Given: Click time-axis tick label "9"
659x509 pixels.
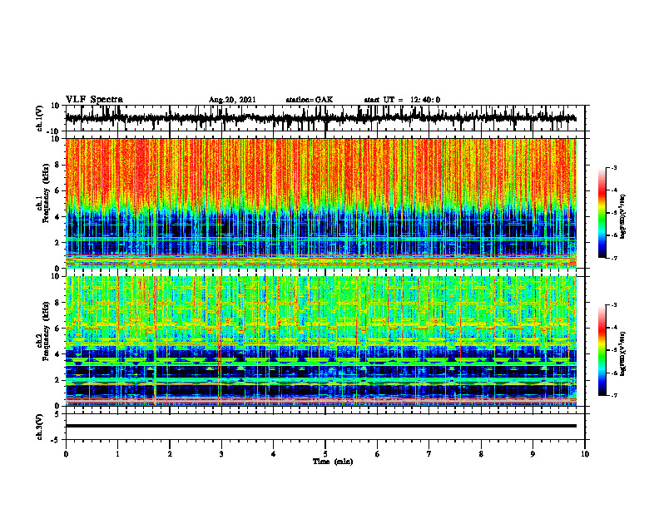Looking at the screenshot, I should [533, 454].
